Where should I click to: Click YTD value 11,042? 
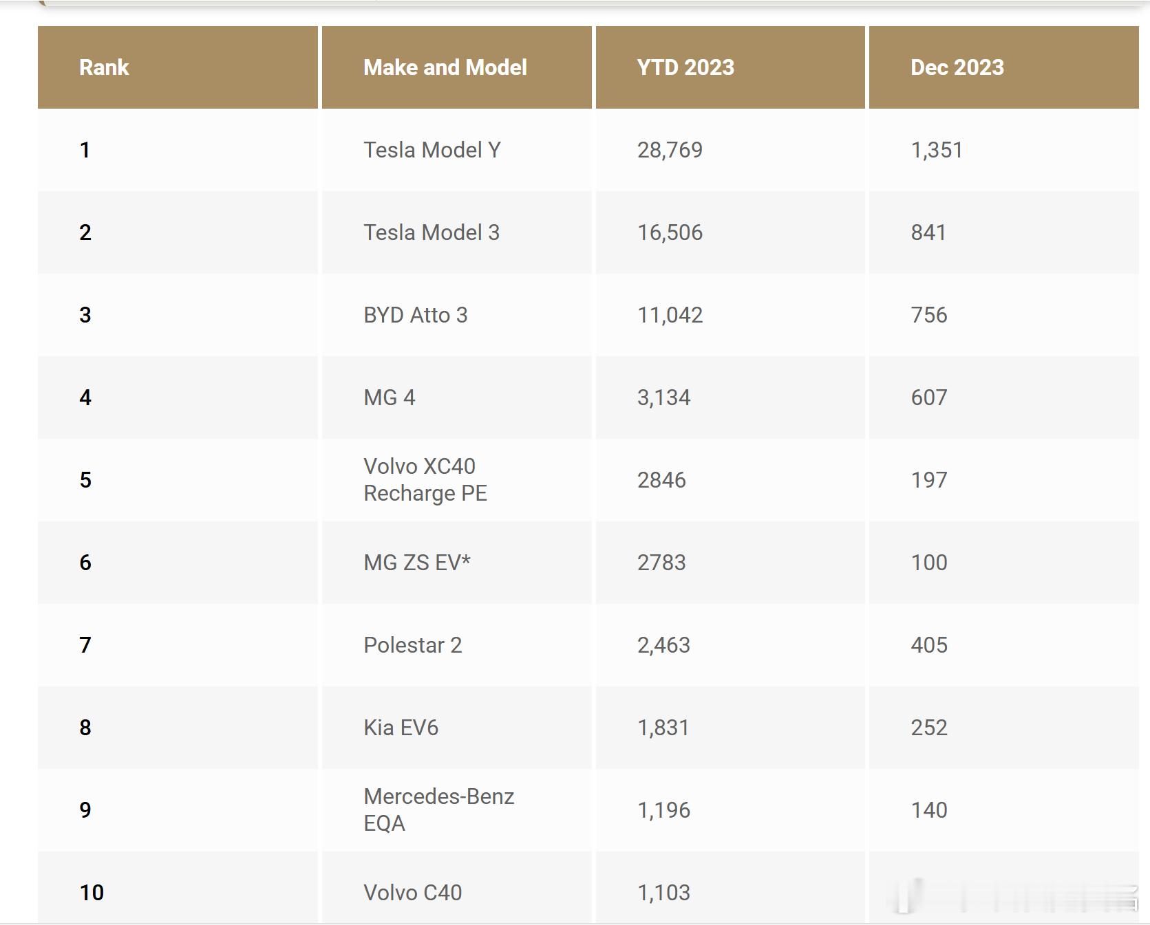670,315
